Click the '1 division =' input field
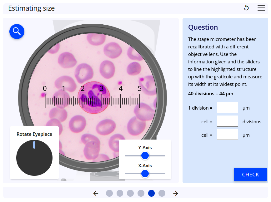Image resolution: width=271 pixels, height=202 pixels. click(x=227, y=107)
